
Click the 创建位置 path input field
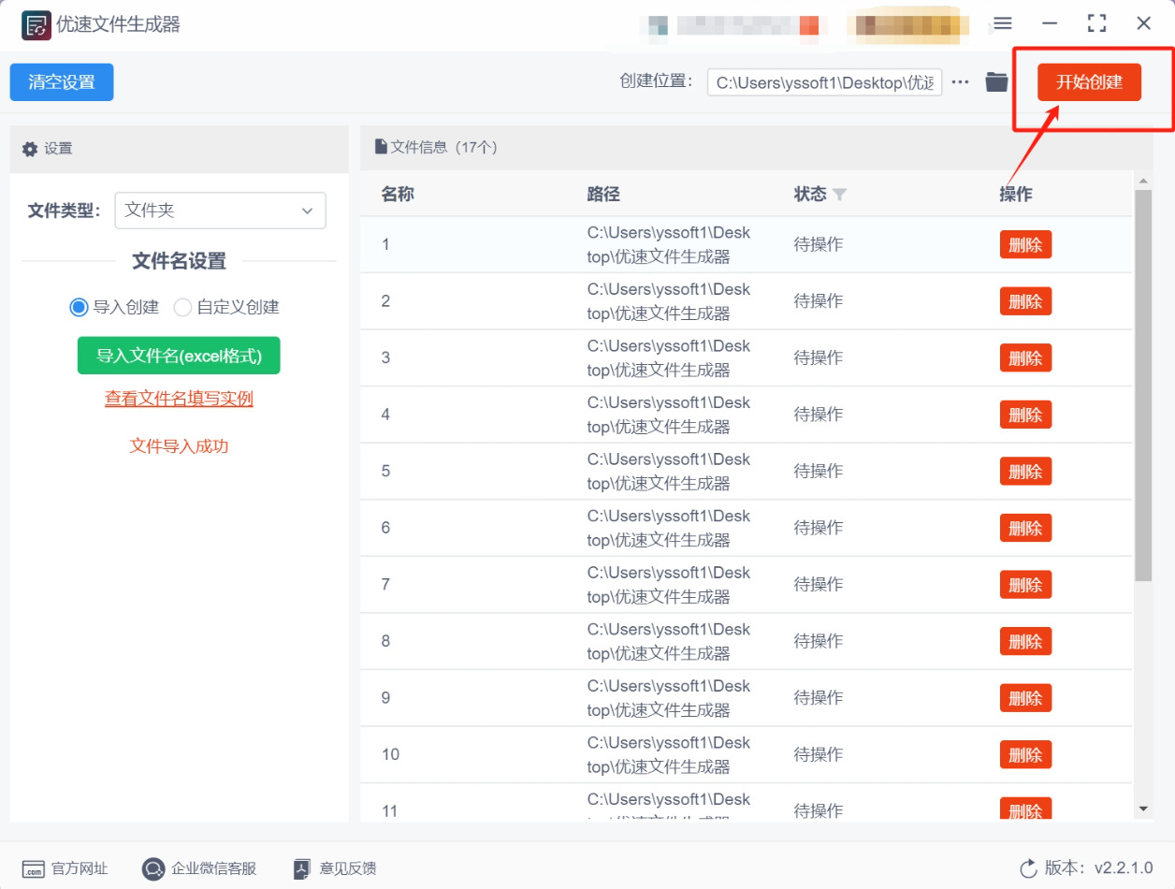824,82
